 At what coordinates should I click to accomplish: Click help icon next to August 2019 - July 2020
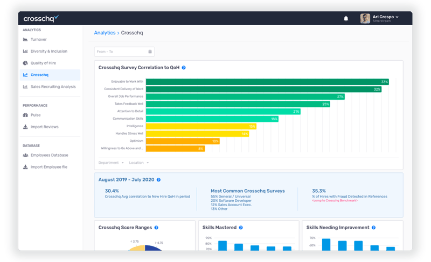[x=158, y=180]
